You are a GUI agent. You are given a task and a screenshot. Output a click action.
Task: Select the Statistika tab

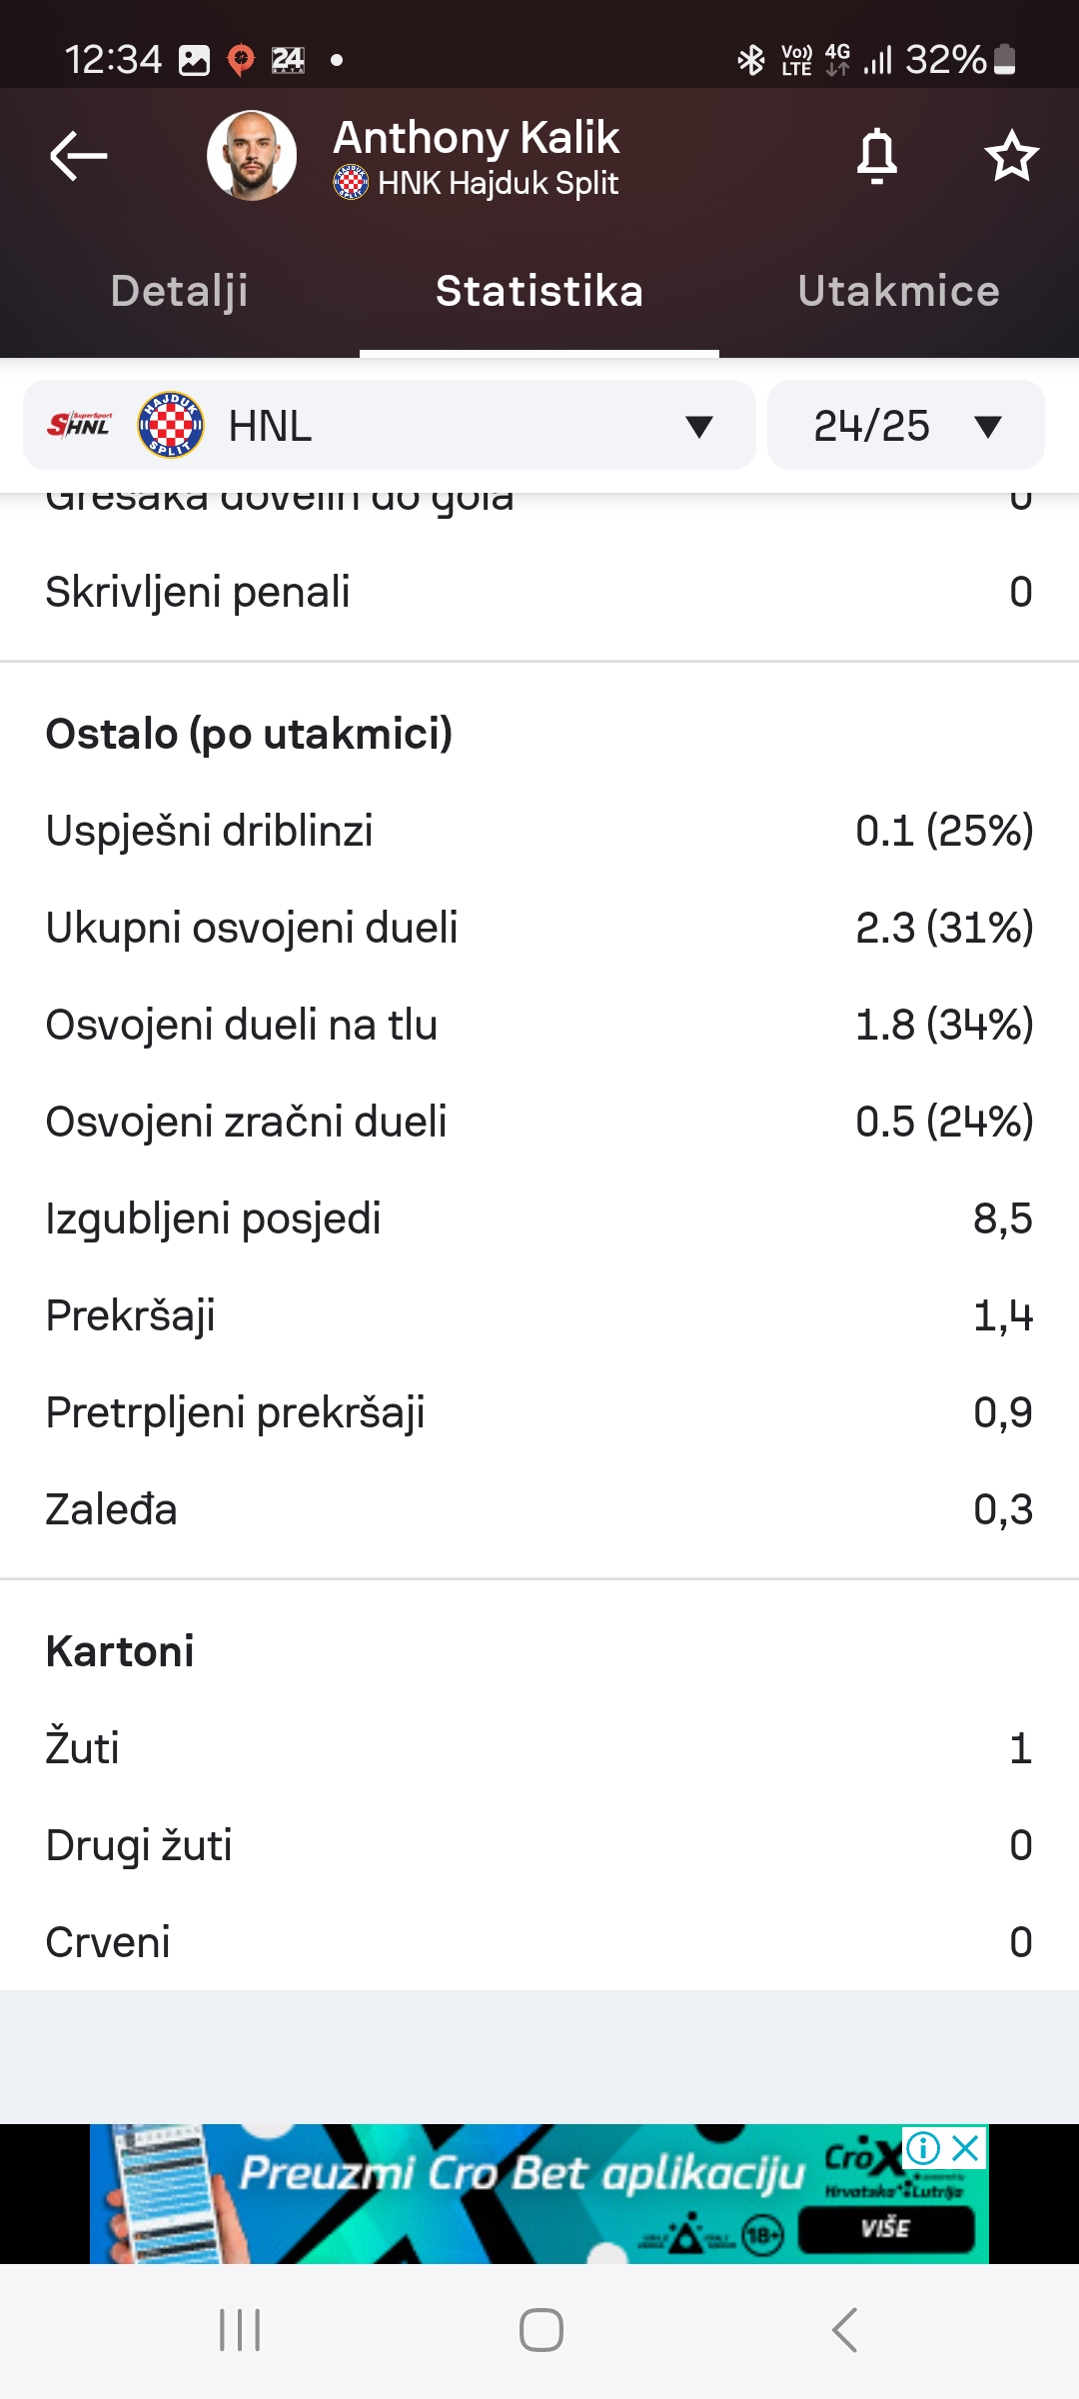pyautogui.click(x=539, y=291)
